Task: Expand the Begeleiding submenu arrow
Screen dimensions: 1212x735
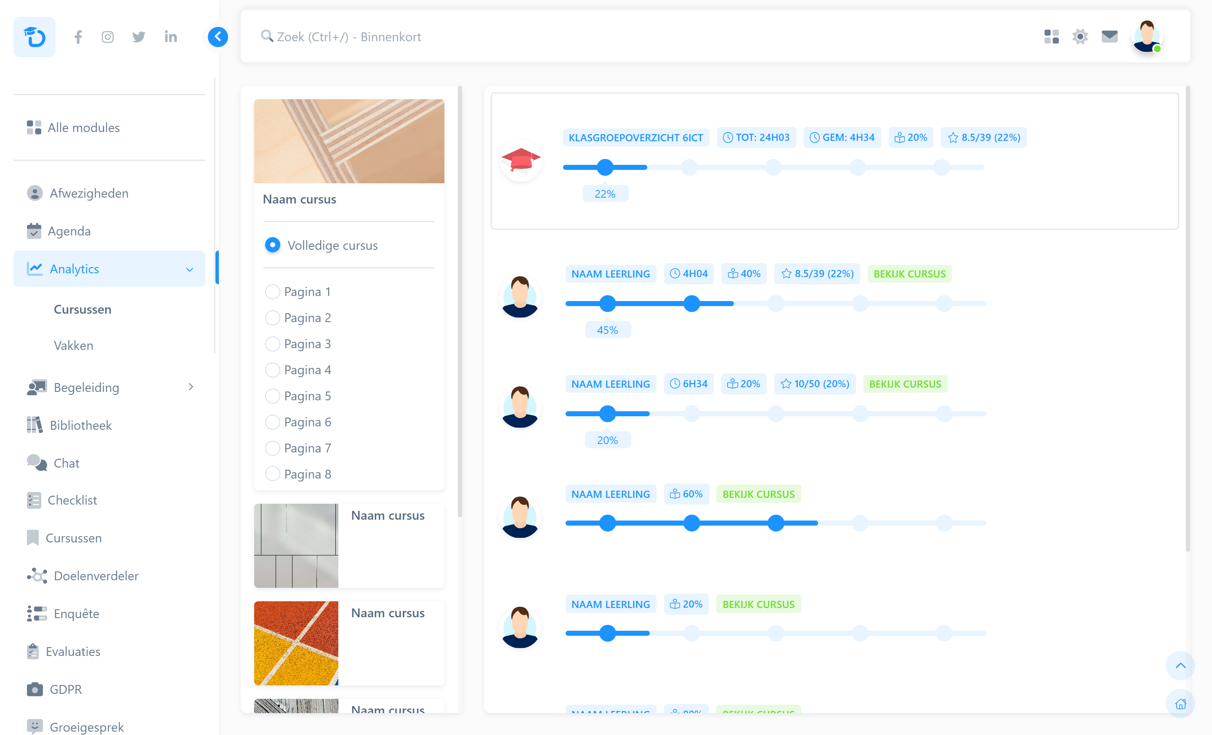Action: click(x=191, y=387)
